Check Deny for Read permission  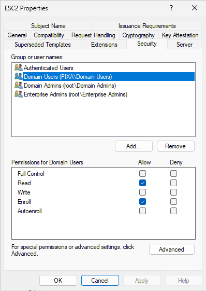point(173,183)
